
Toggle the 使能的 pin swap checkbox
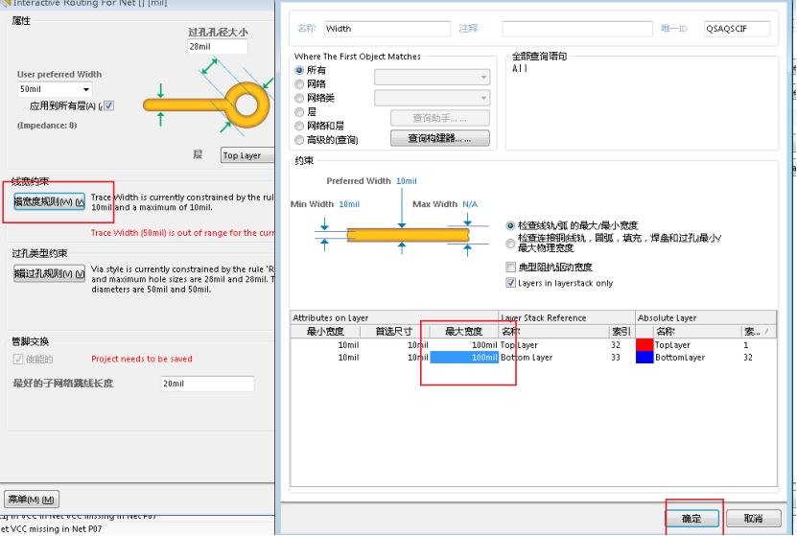coord(18,360)
